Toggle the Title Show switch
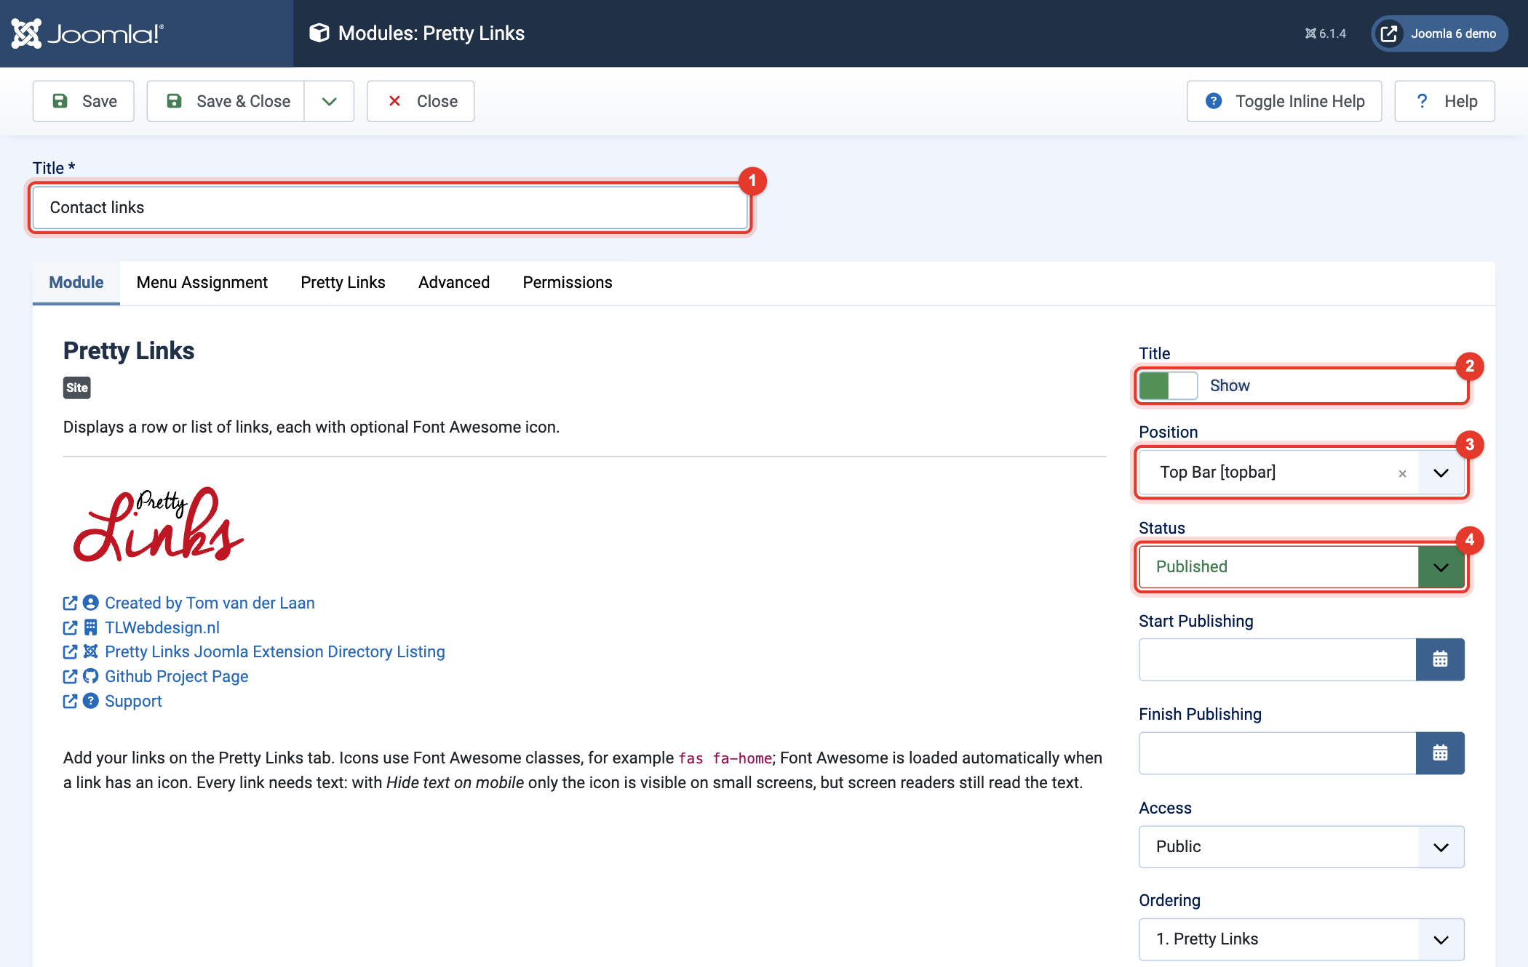Viewport: 1528px width, 967px height. (x=1169, y=386)
